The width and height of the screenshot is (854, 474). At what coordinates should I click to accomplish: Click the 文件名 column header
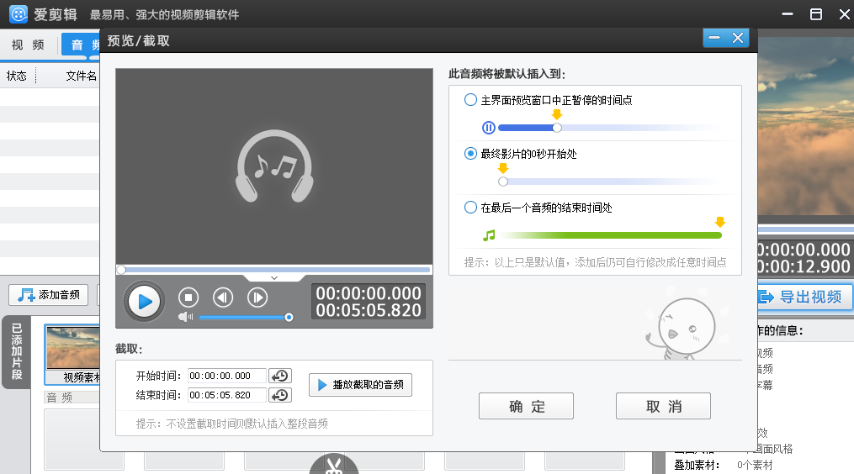coord(81,76)
